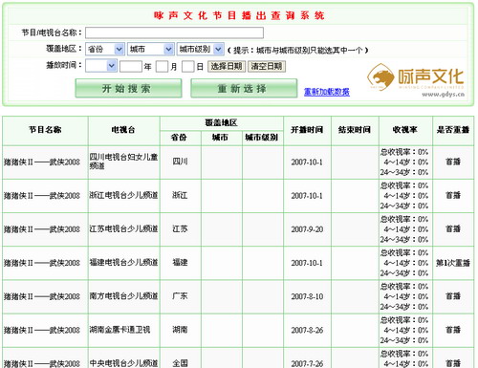Click 首播 in the 江苏 row
Viewport: 478px width, 368px height.
tap(453, 229)
